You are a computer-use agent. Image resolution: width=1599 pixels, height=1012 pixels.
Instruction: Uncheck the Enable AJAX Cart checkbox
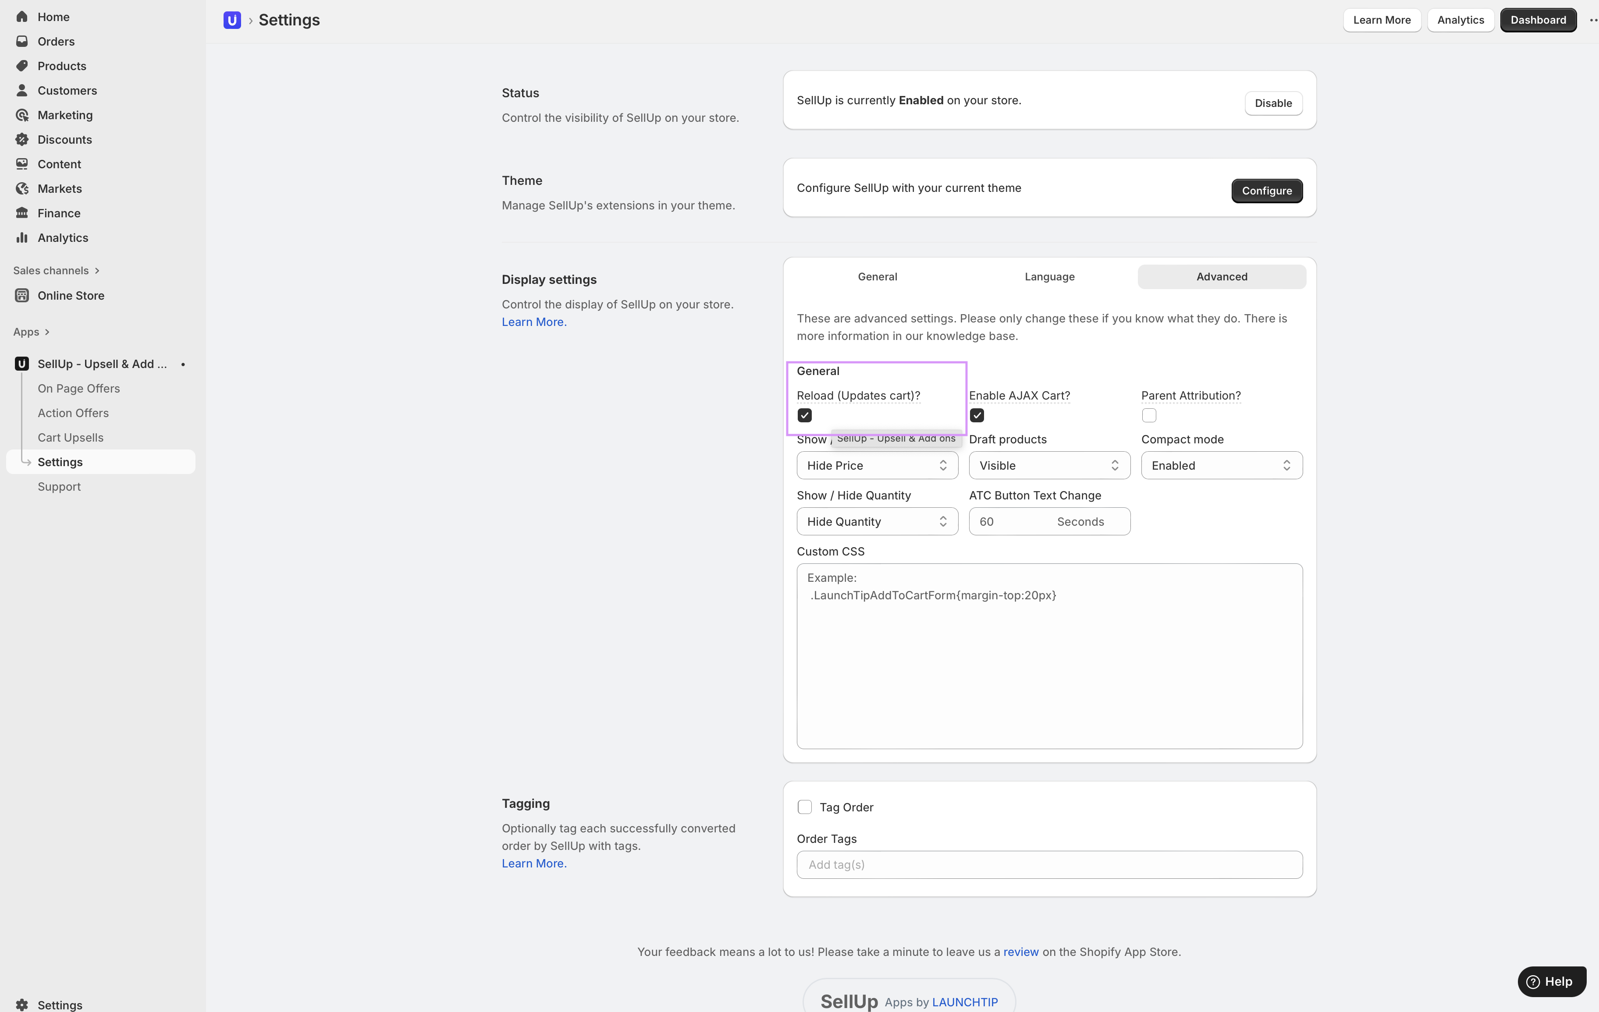(977, 415)
